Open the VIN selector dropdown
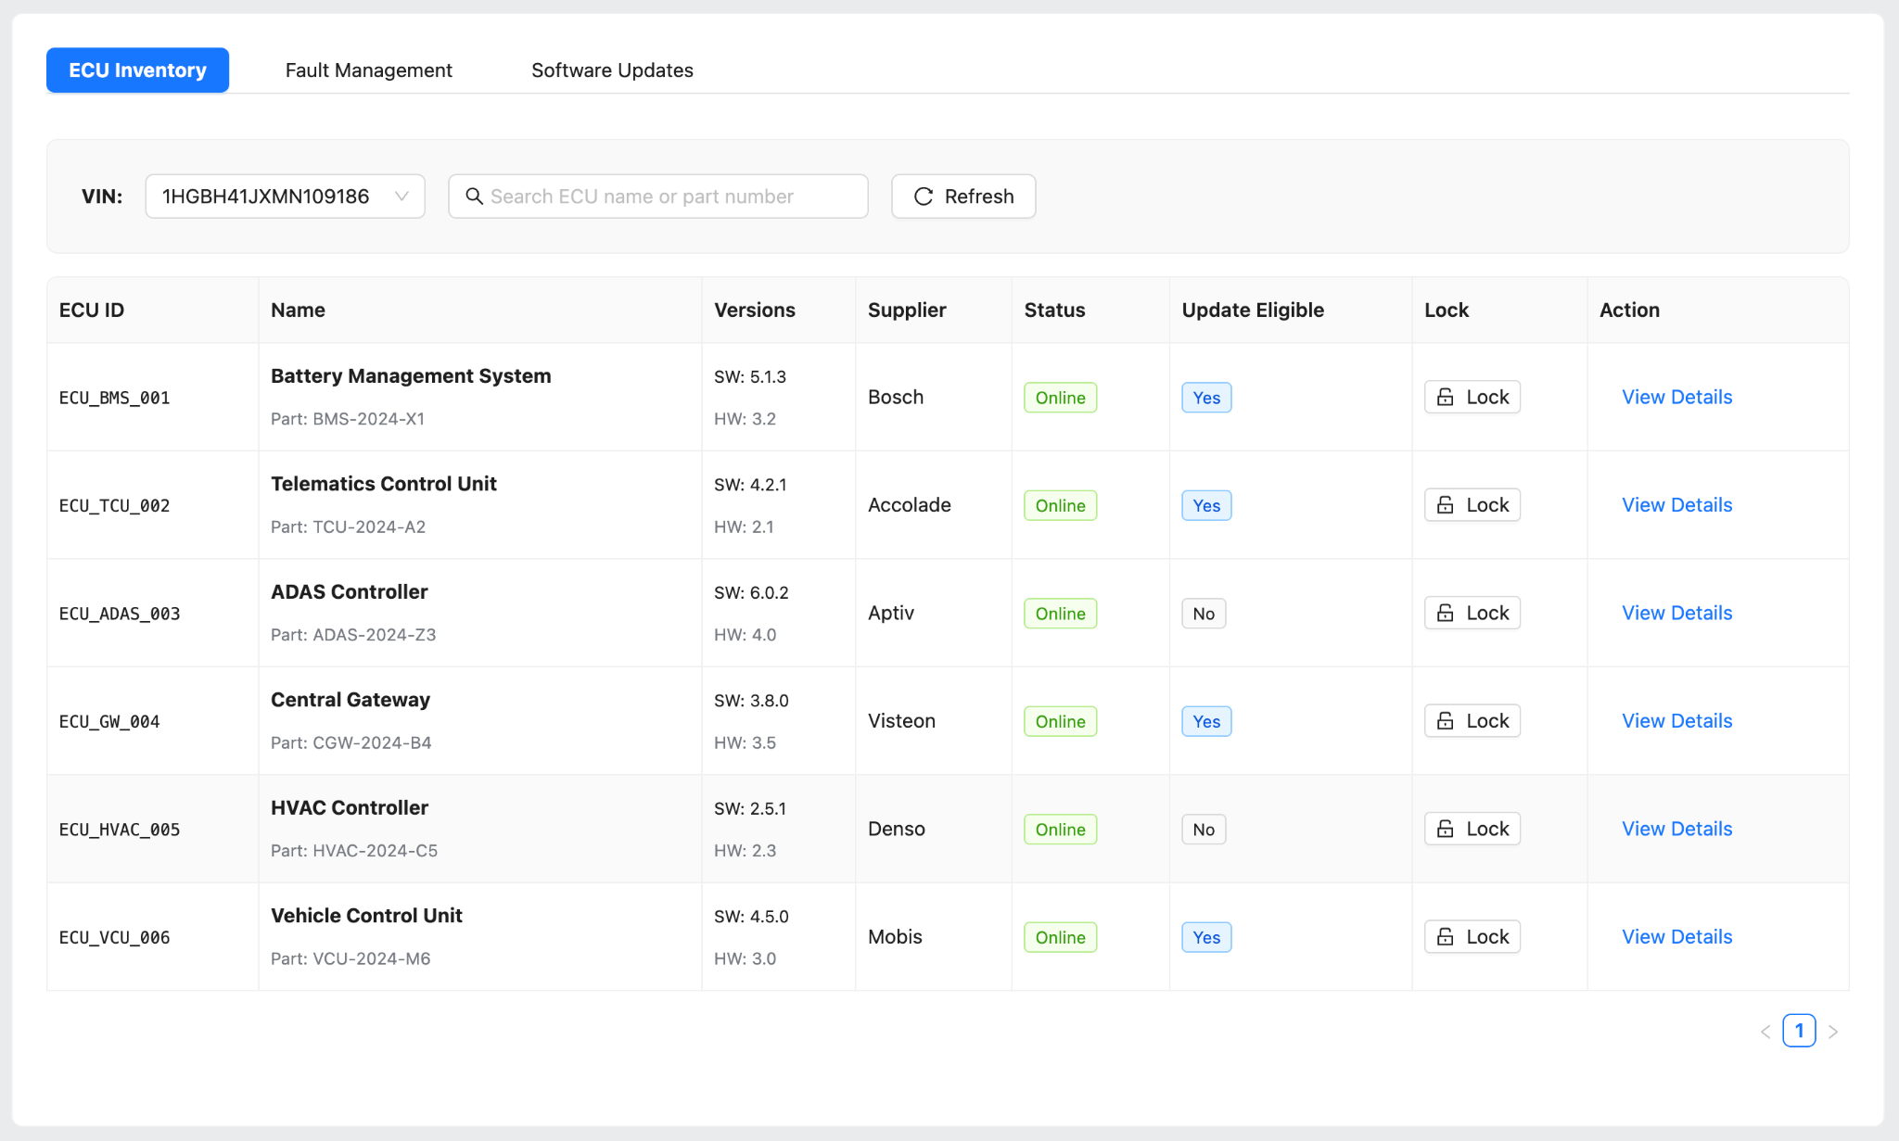The height and width of the screenshot is (1141, 1899). [285, 197]
